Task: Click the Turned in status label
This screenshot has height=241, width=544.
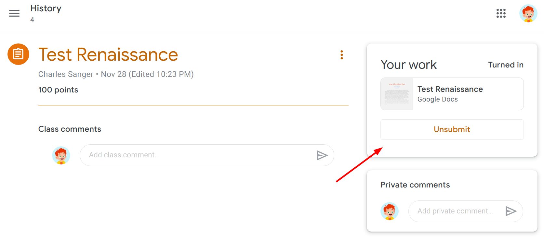Action: coord(506,65)
